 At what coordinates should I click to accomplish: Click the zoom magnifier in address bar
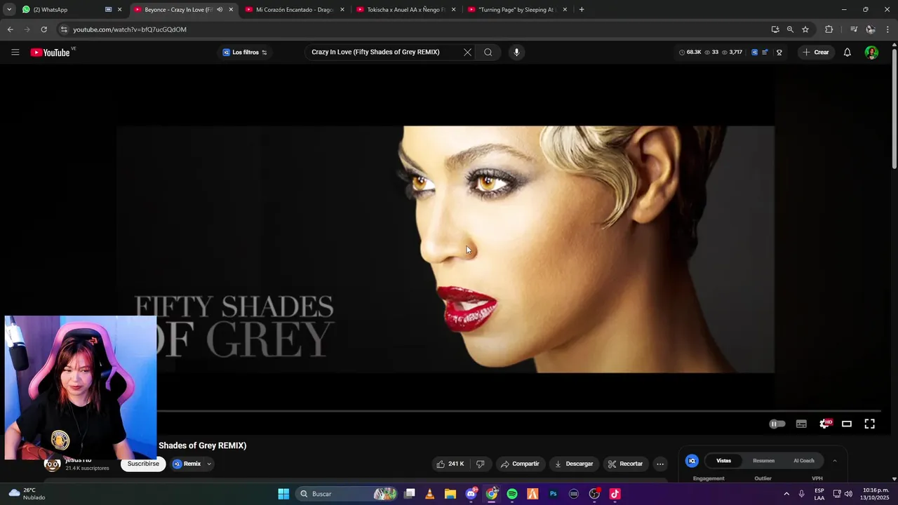click(790, 29)
